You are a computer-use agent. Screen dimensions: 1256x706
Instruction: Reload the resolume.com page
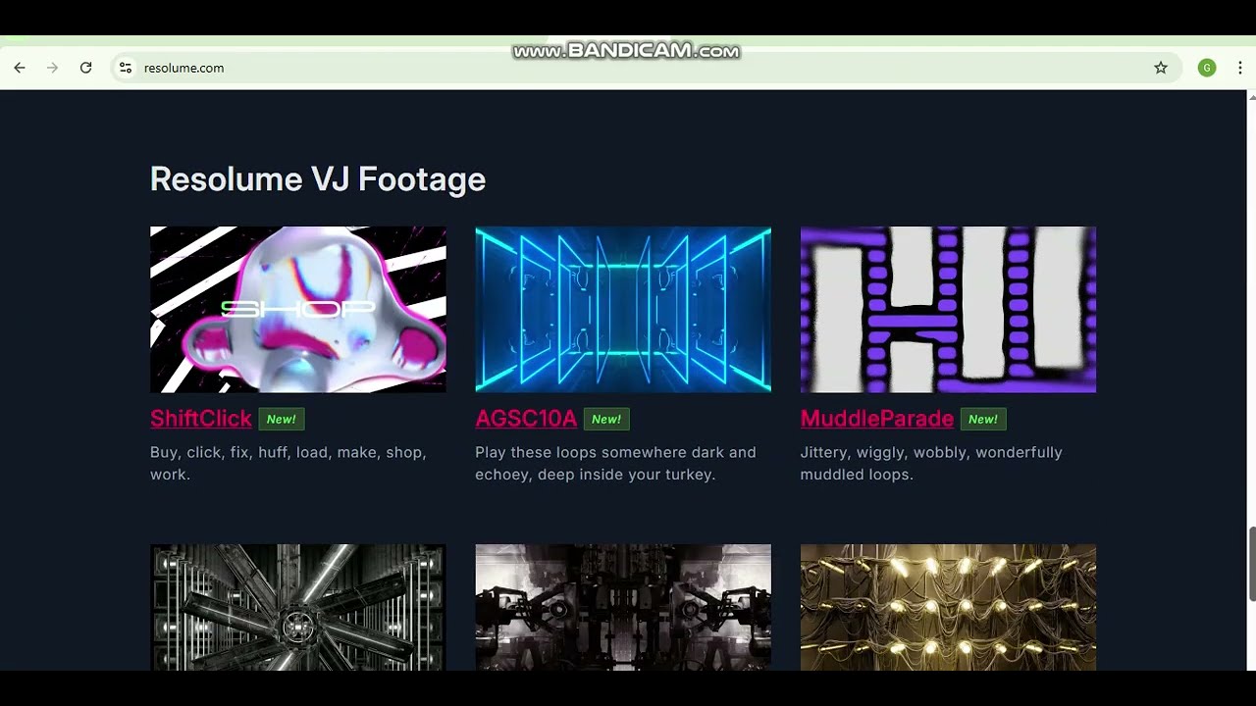pos(86,68)
